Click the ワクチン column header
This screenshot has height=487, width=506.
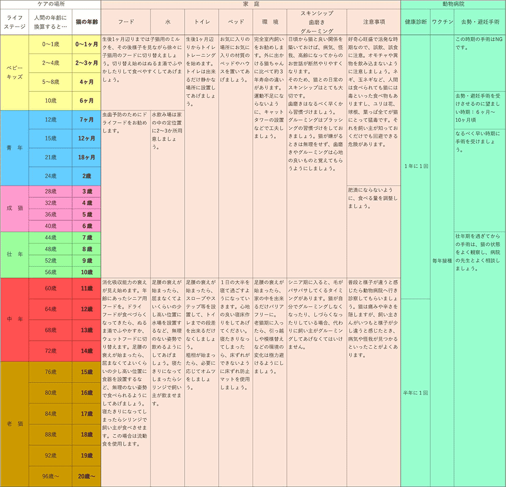pos(442,22)
